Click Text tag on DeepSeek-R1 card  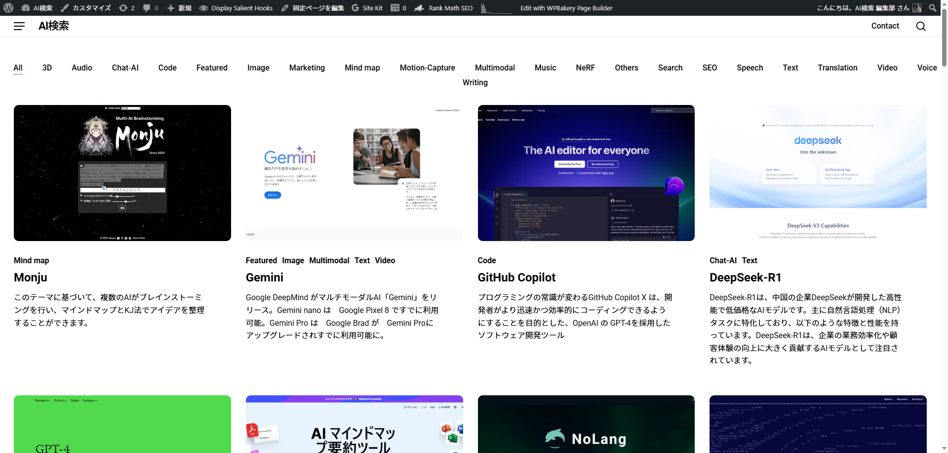(750, 260)
